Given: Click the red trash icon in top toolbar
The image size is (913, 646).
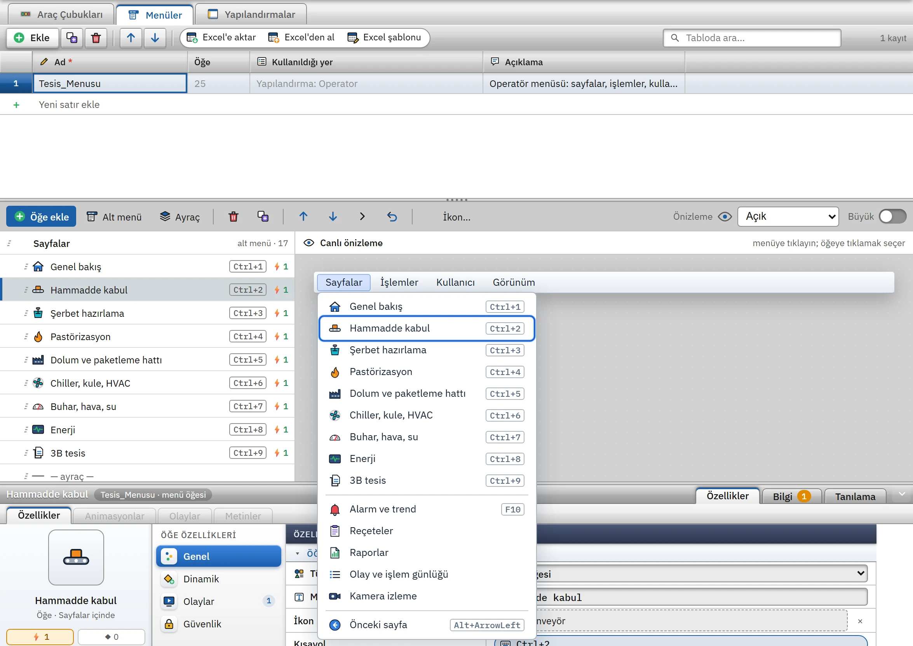Looking at the screenshot, I should pos(96,38).
